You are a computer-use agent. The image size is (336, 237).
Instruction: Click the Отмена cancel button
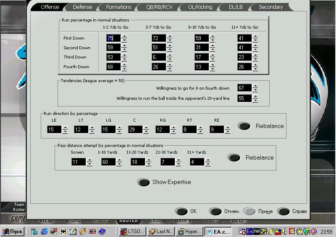[215, 211]
